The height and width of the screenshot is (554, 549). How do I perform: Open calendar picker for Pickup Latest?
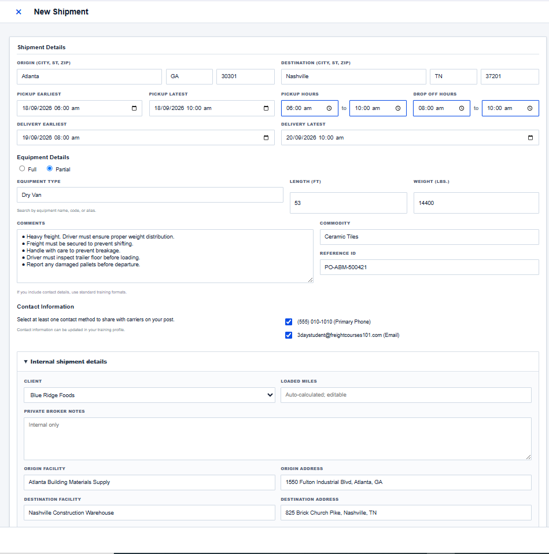pyautogui.click(x=266, y=108)
